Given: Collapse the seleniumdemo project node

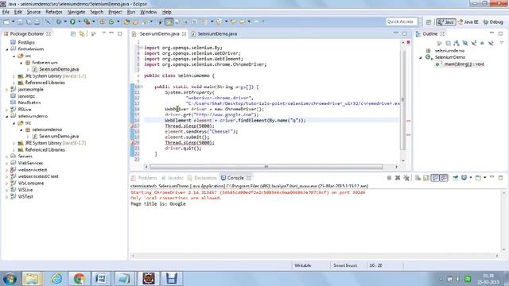Looking at the screenshot, I should 7,116.
